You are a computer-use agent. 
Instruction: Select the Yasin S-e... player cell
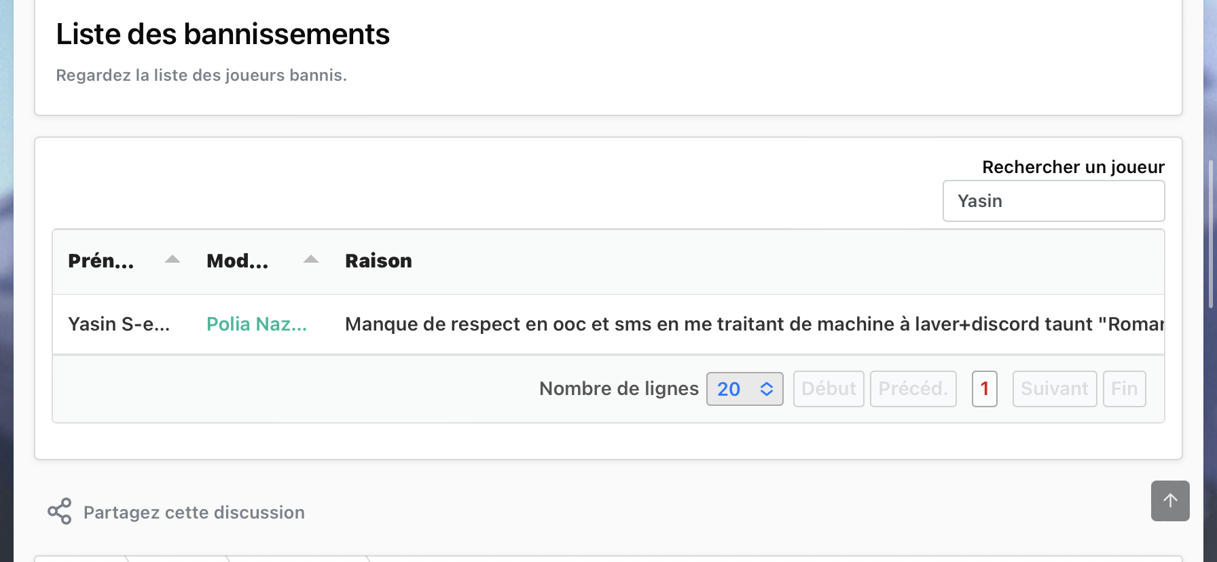click(x=119, y=324)
